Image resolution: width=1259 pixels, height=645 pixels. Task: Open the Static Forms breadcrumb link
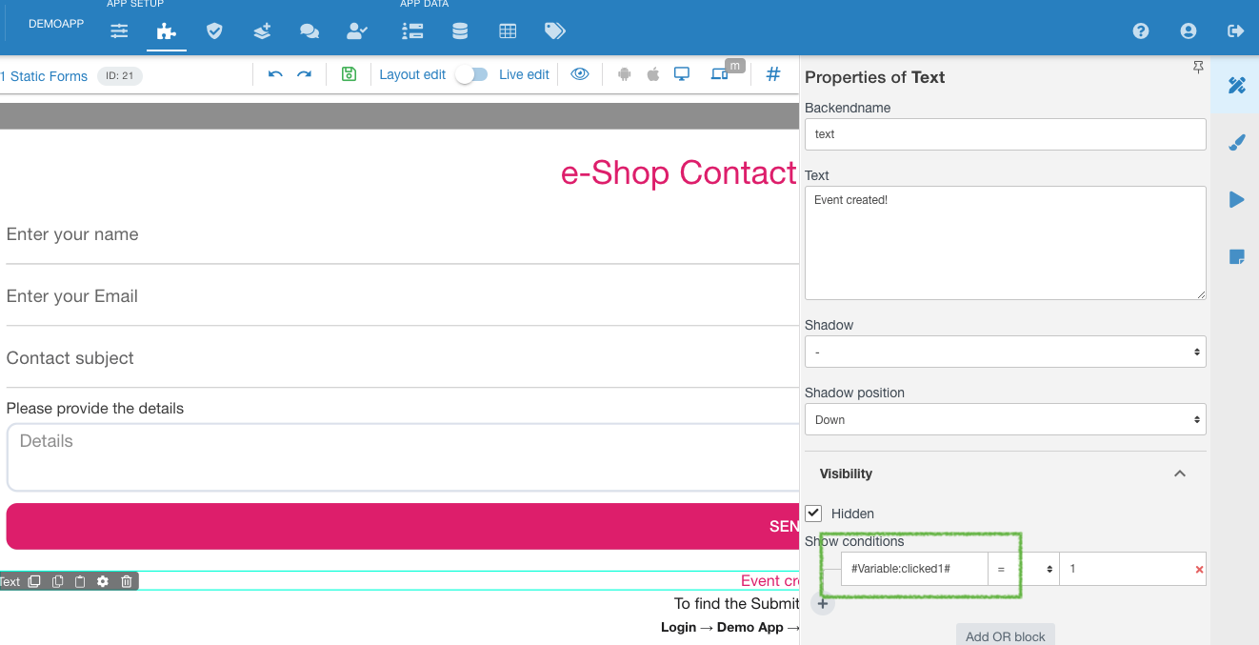coord(44,76)
